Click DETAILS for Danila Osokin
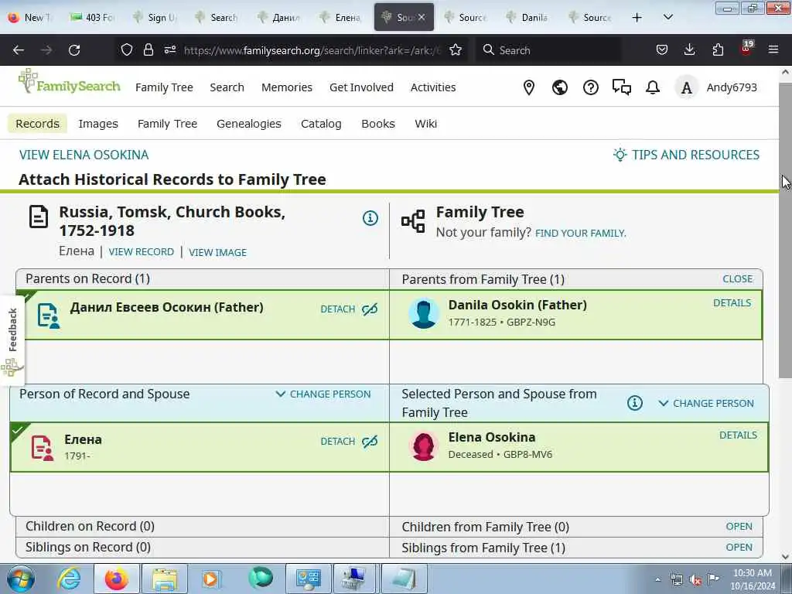Image resolution: width=792 pixels, height=594 pixels. (732, 302)
